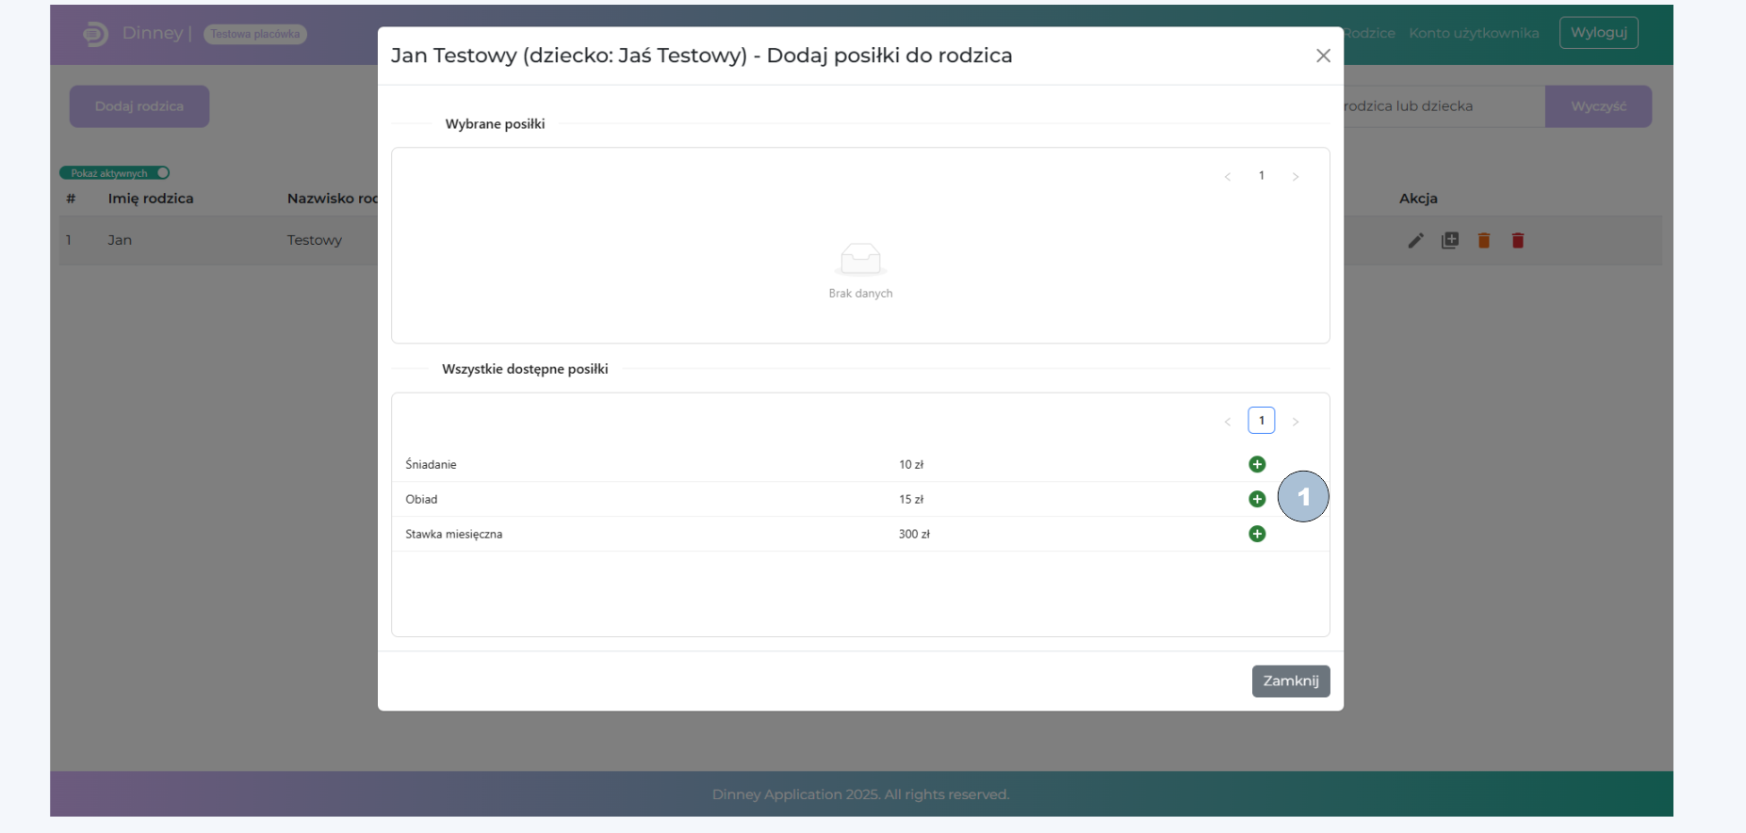Click the Wyloguj button

click(x=1598, y=33)
